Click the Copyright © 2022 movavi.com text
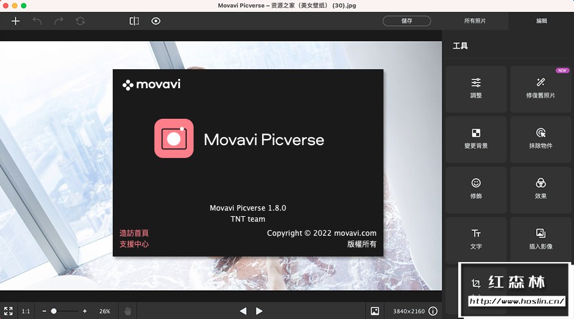Viewport: 574px width, 319px height. click(322, 233)
